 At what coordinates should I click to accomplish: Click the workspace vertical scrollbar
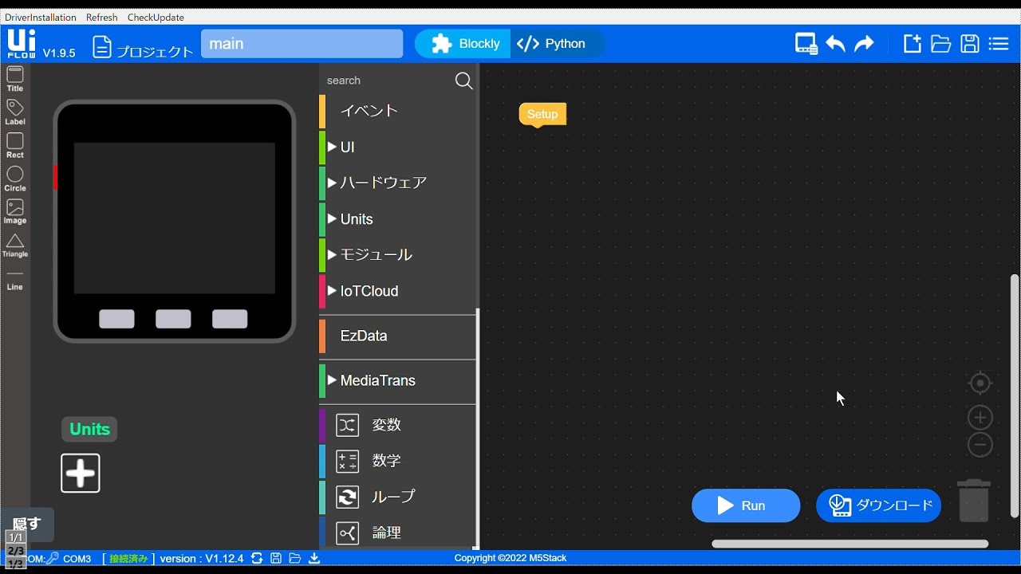tap(1015, 395)
